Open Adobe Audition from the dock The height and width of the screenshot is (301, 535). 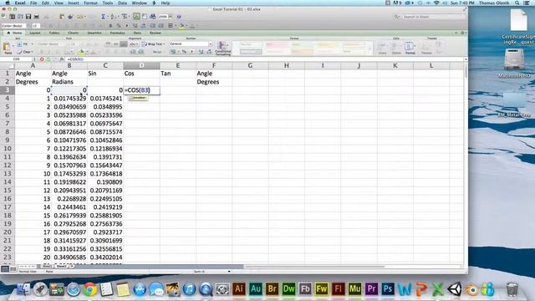(x=256, y=289)
